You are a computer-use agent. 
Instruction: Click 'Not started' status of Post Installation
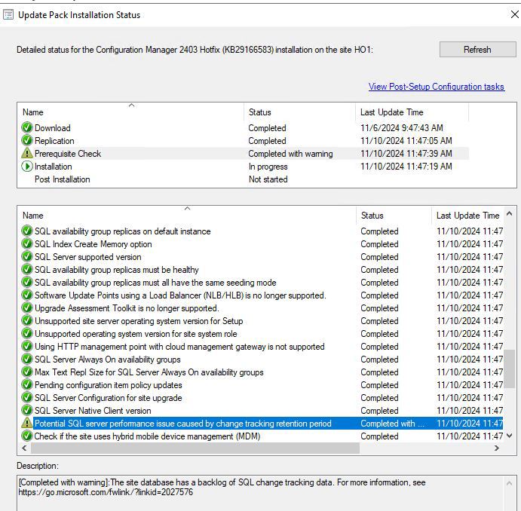pos(268,179)
